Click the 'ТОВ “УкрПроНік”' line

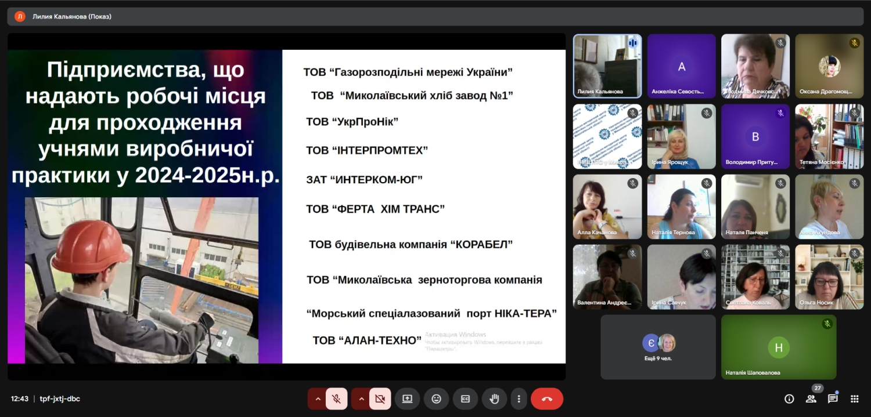pos(352,122)
